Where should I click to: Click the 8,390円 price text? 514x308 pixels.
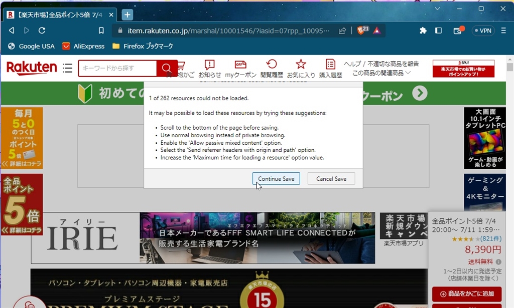[x=483, y=249]
